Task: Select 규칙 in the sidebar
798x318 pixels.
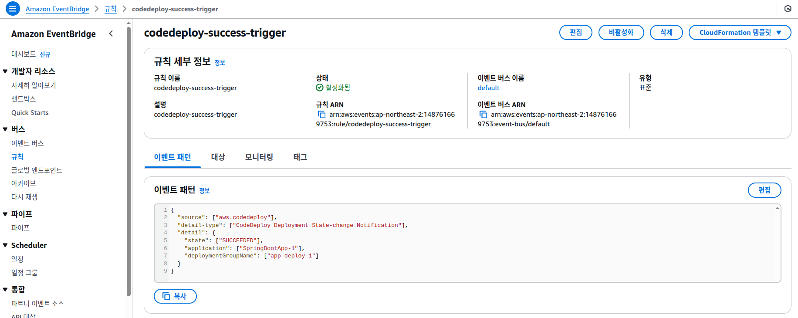Action: pyautogui.click(x=17, y=157)
